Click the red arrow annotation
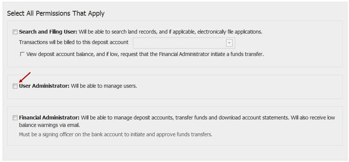Image resolution: width=349 pixels, height=162 pixels. coord(25,77)
